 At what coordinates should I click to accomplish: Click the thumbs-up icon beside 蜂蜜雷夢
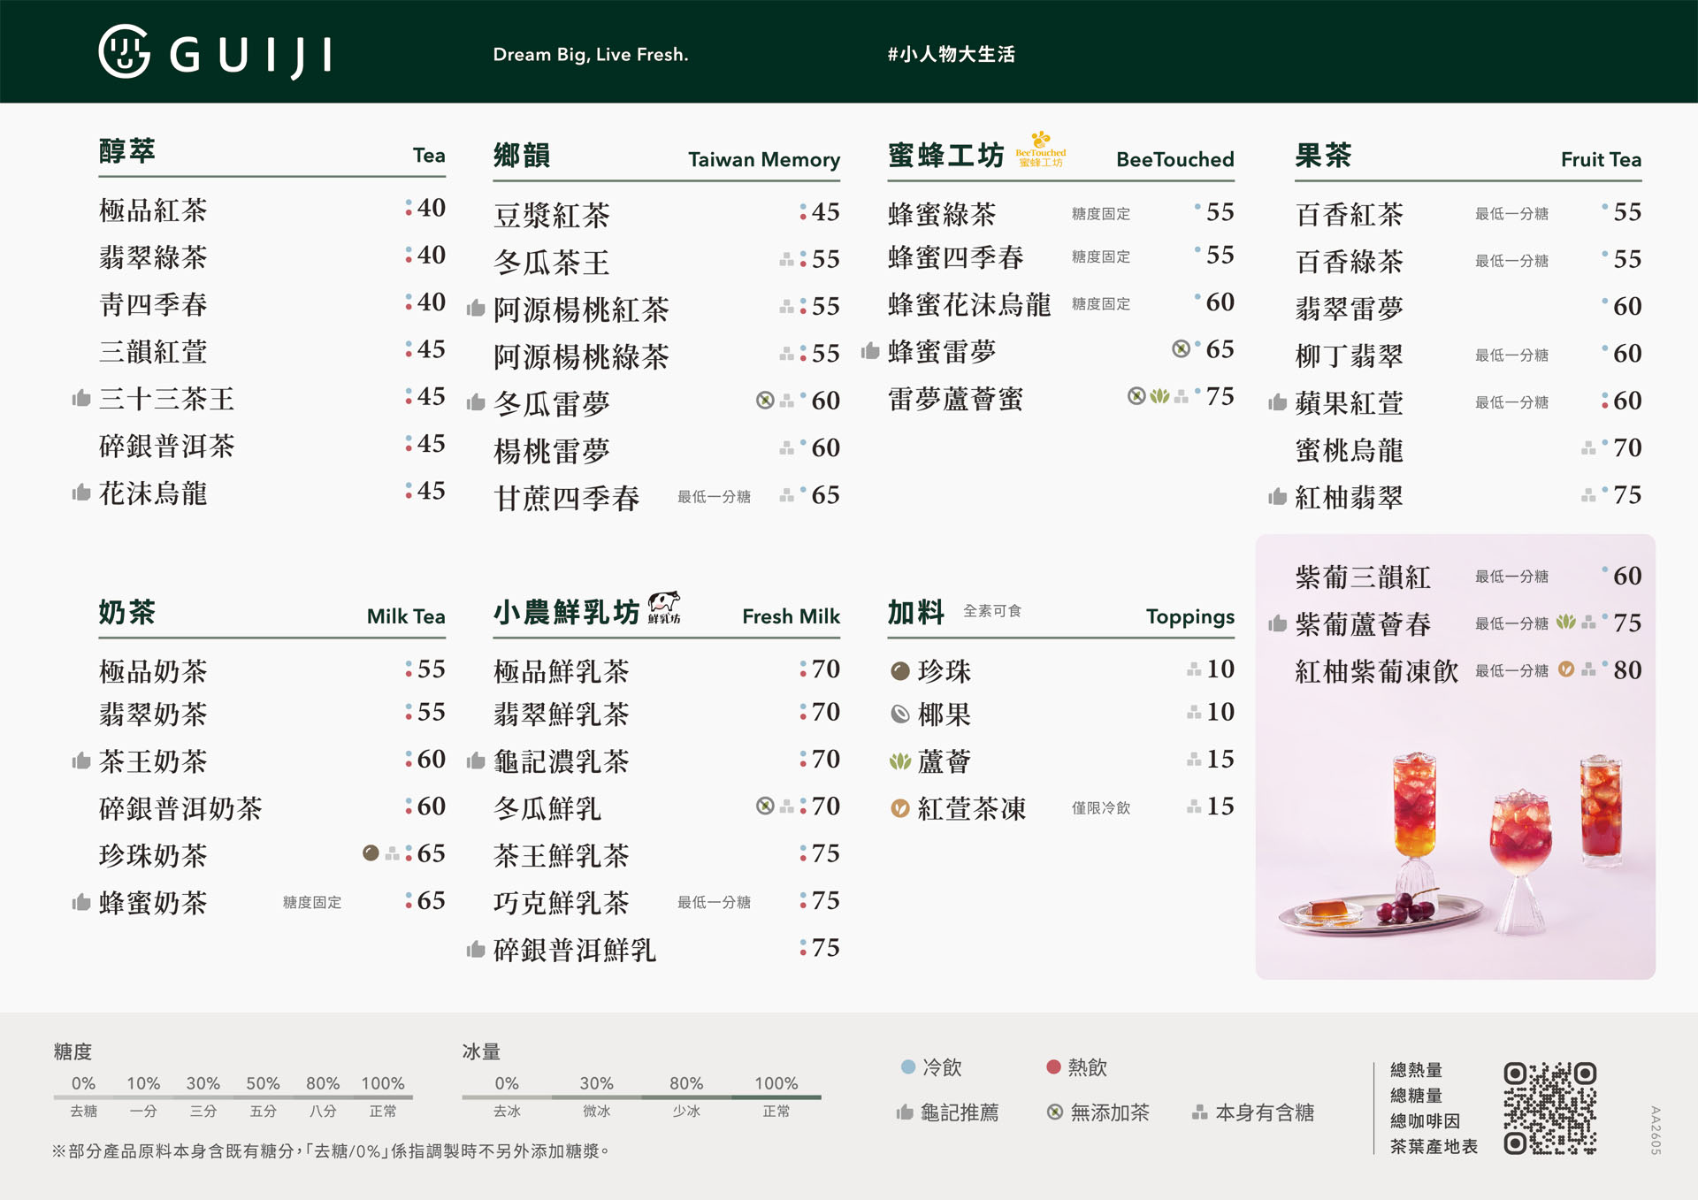pos(870,351)
